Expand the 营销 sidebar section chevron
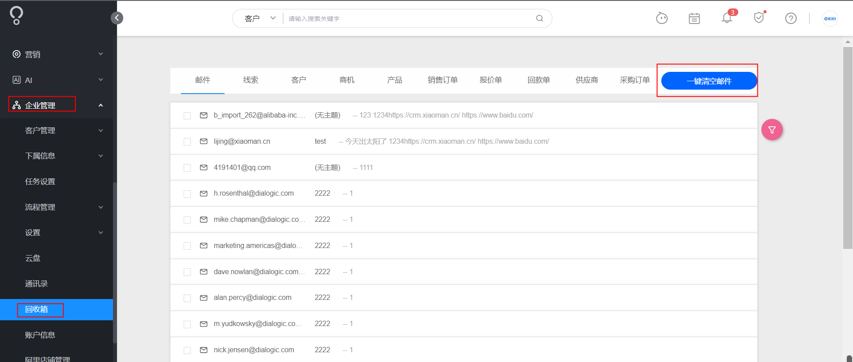This screenshot has height=362, width=853. click(x=101, y=54)
